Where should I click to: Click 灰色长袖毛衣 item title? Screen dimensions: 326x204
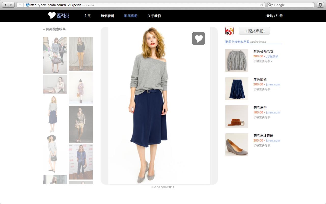263,52
